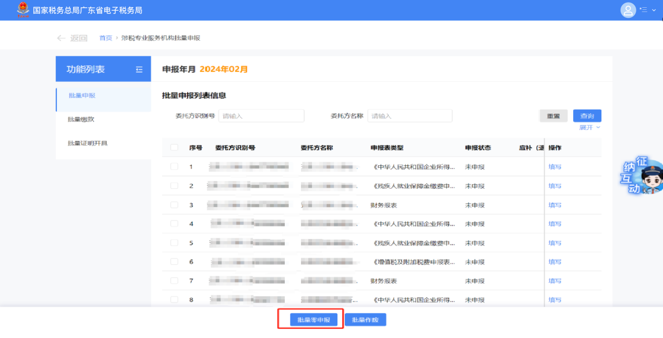Open the account dropdown arrow at top right
Viewport: 663px width, 338px height.
[654, 10]
